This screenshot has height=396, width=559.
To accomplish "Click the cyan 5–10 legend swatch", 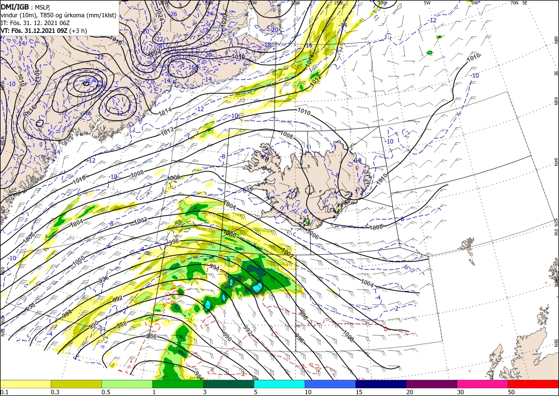I will pyautogui.click(x=279, y=384).
